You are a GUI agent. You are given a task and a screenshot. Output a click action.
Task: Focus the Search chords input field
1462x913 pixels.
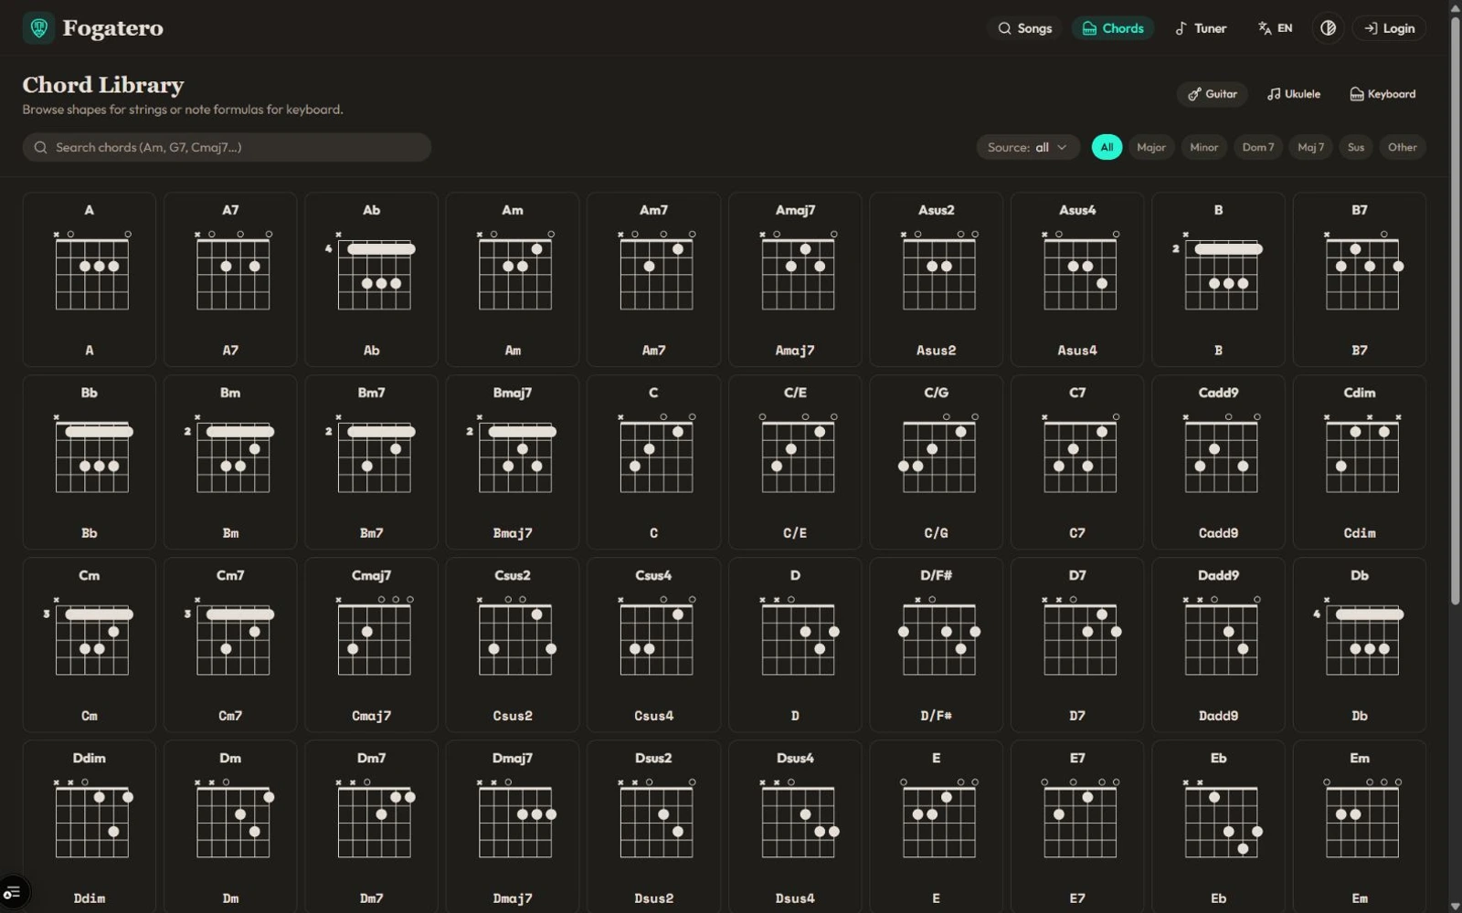227,147
